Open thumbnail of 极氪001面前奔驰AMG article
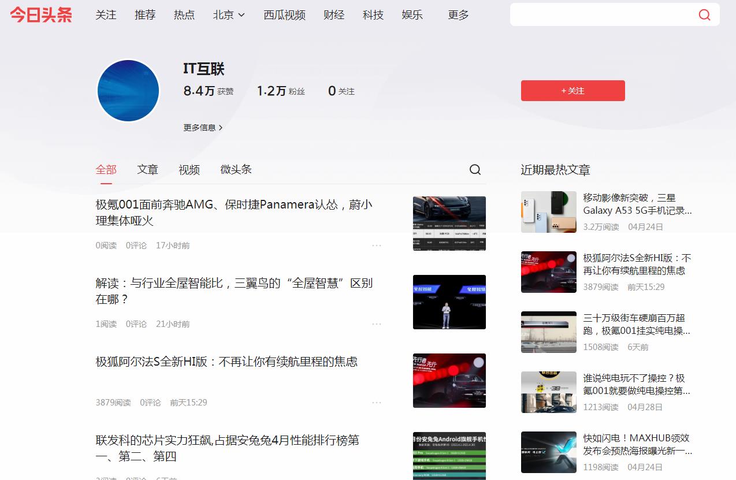 [x=449, y=224]
